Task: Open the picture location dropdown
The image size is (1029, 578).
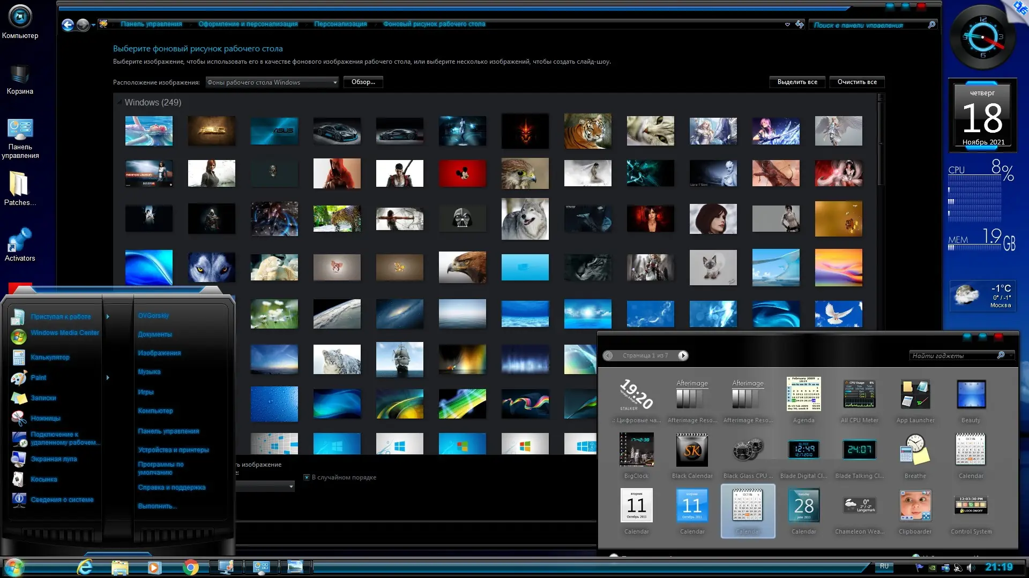Action: pyautogui.click(x=335, y=82)
